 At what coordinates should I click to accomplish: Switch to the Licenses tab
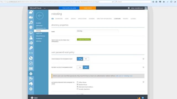click(133, 19)
